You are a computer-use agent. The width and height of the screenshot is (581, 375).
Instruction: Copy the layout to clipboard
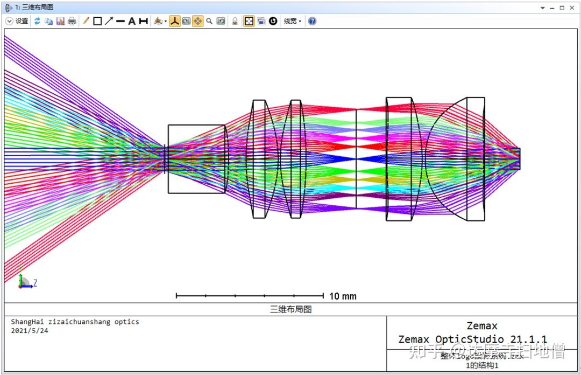[48, 21]
